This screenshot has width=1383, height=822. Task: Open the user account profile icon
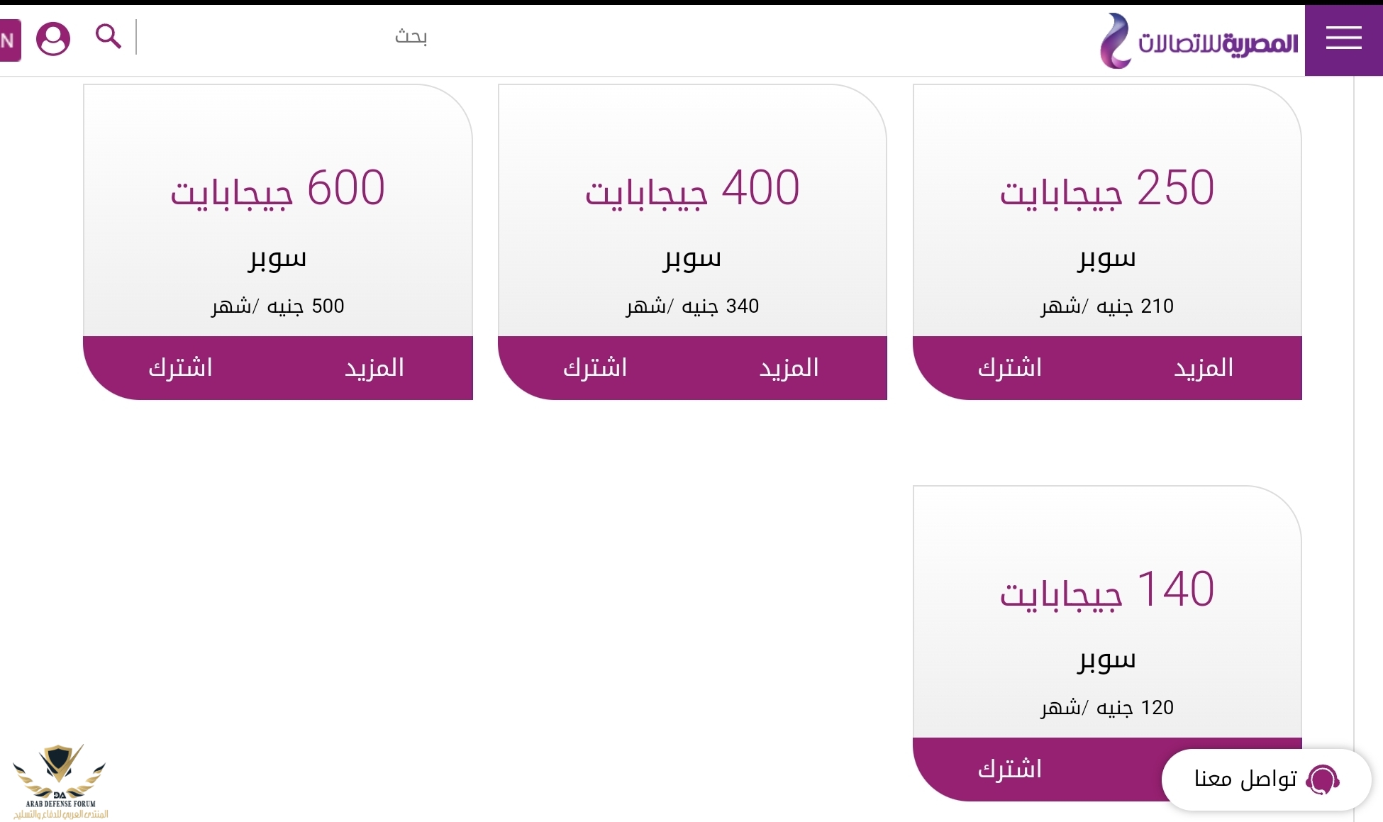coord(53,38)
